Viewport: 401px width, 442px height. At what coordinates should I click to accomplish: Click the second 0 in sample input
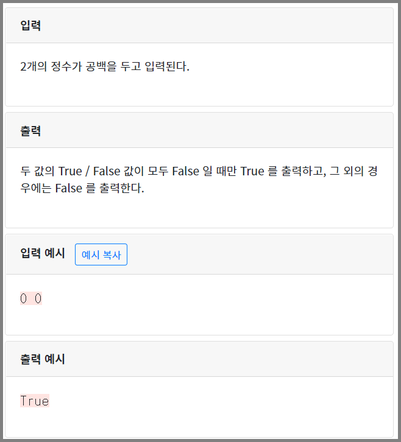pos(38,298)
